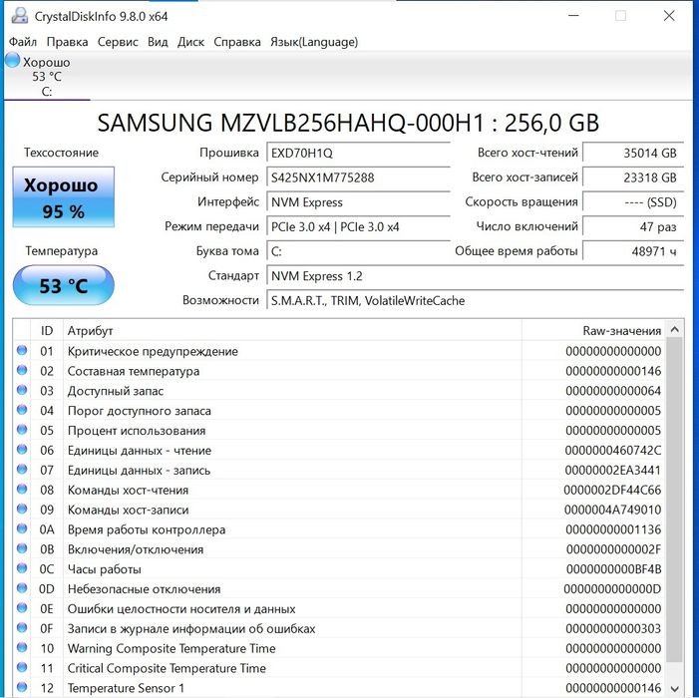This screenshot has height=698, width=699.
Task: Open the Язык(Language) menu
Action: (314, 42)
